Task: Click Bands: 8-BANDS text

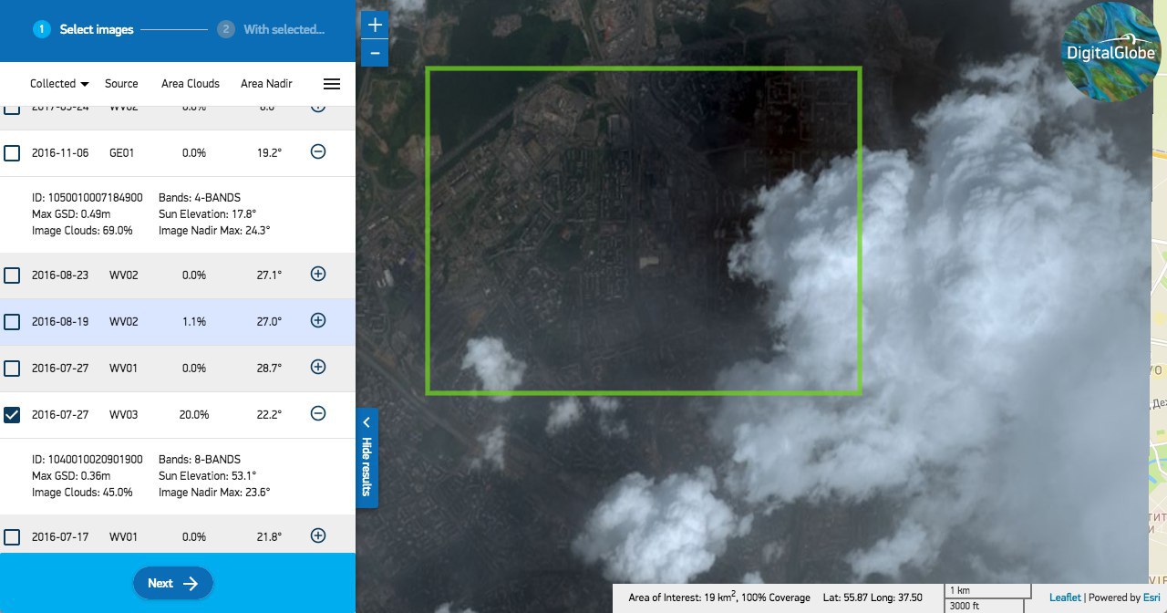Action: pyautogui.click(x=200, y=460)
